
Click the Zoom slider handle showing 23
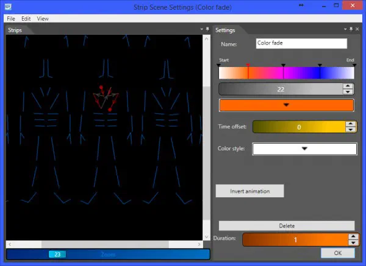[x=57, y=254]
